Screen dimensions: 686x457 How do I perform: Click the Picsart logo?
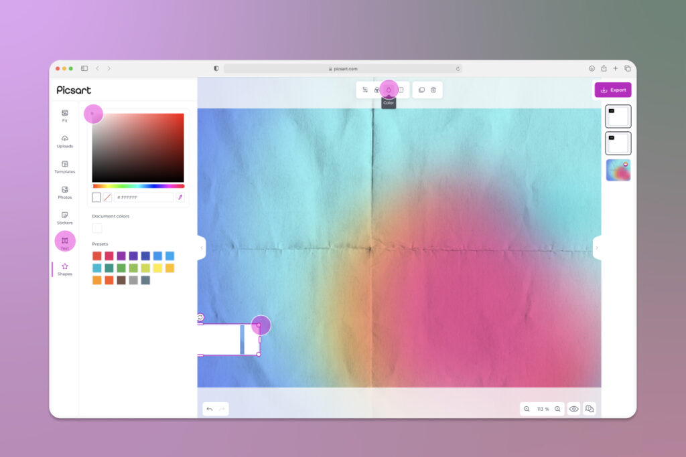72,90
